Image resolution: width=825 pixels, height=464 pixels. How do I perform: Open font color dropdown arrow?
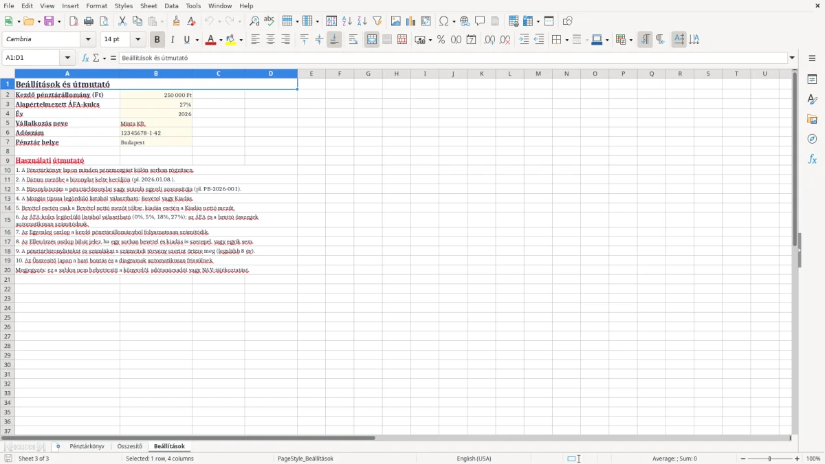tap(220, 40)
